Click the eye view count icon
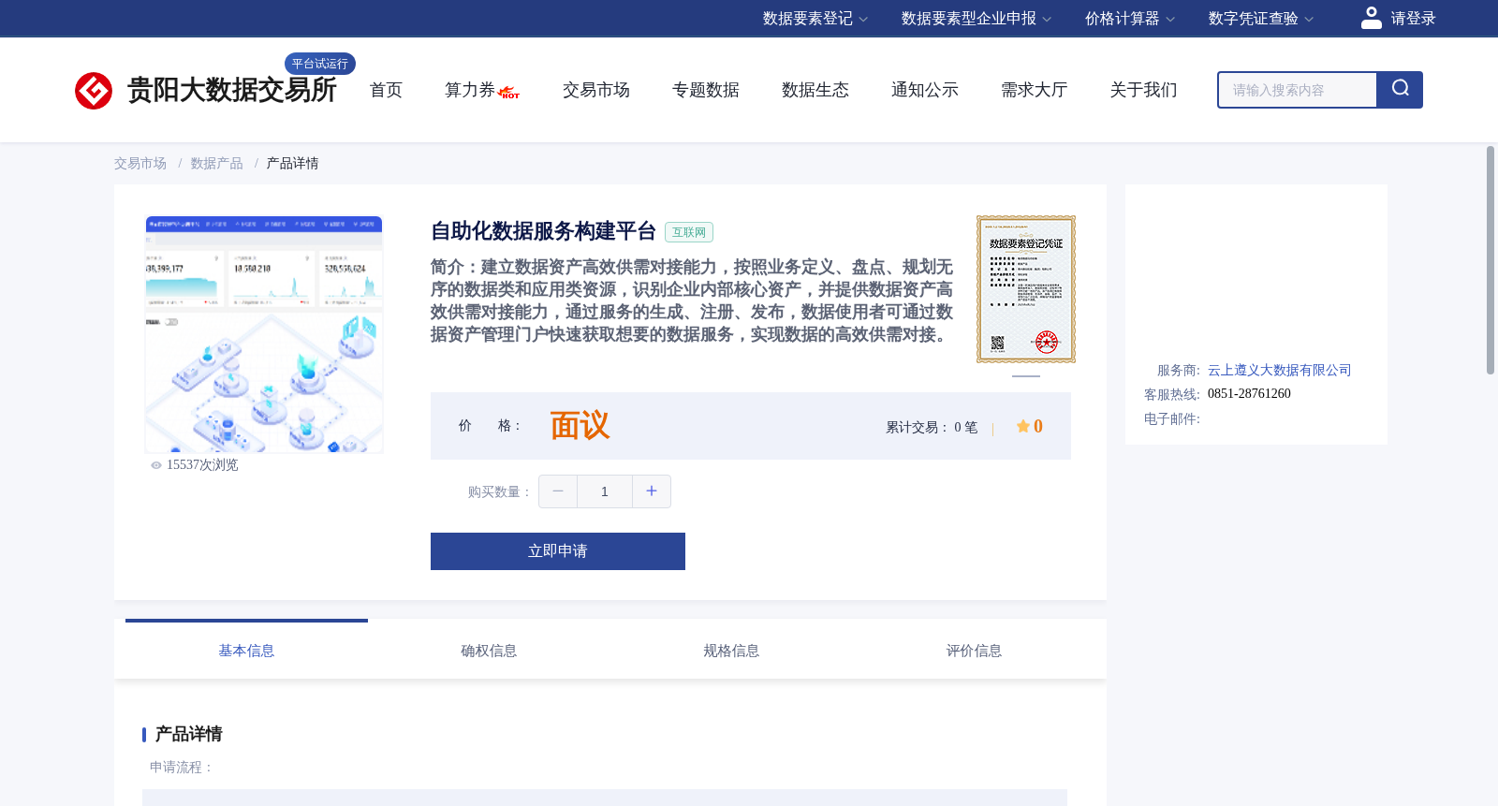1498x806 pixels. pyautogui.click(x=156, y=465)
